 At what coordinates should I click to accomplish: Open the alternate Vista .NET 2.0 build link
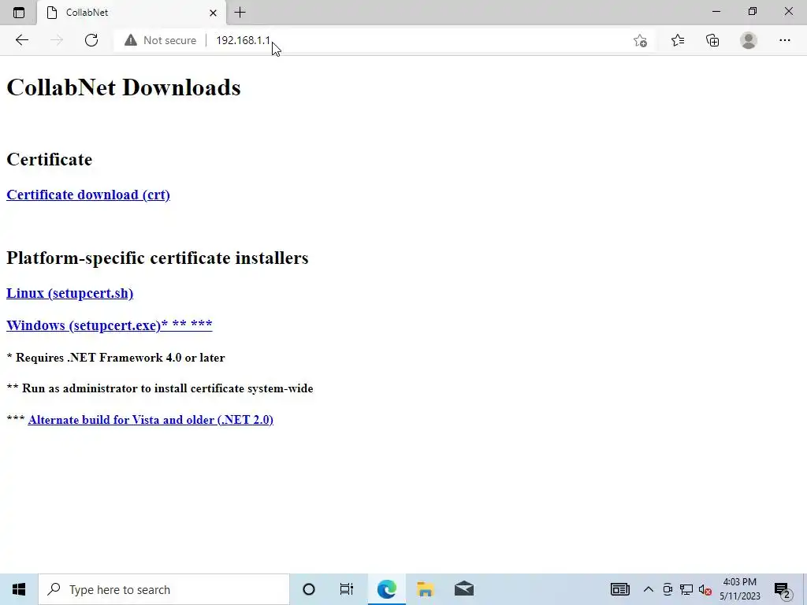tap(151, 420)
